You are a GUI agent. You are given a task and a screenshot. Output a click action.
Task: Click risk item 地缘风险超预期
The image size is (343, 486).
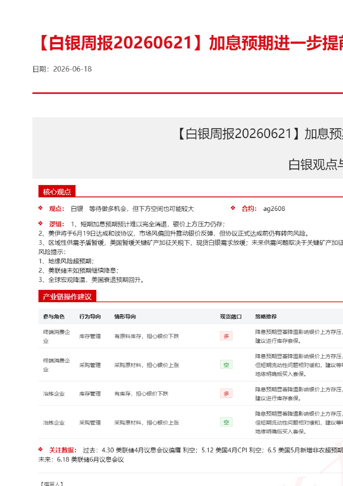click(66, 261)
